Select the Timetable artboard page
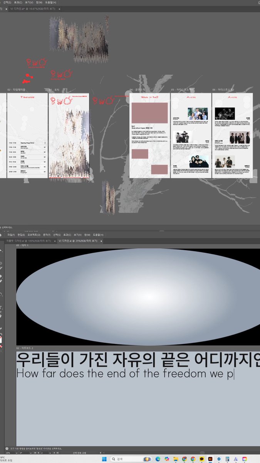The image size is (260, 463). (27, 135)
